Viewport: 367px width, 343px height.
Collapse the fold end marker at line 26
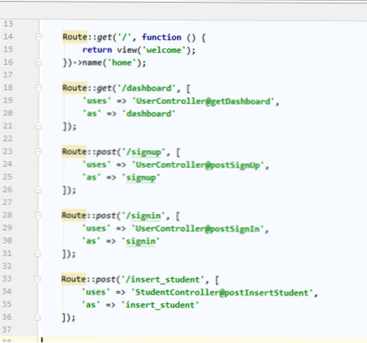[x=38, y=189]
